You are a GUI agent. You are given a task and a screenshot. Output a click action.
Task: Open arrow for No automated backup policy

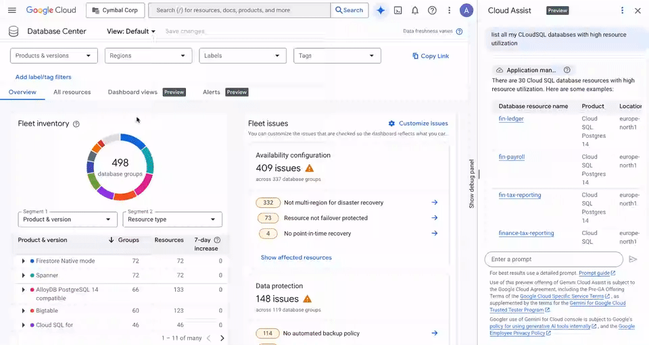434,333
